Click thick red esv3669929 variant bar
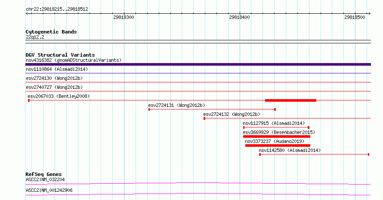383x200 pixels. point(277,136)
